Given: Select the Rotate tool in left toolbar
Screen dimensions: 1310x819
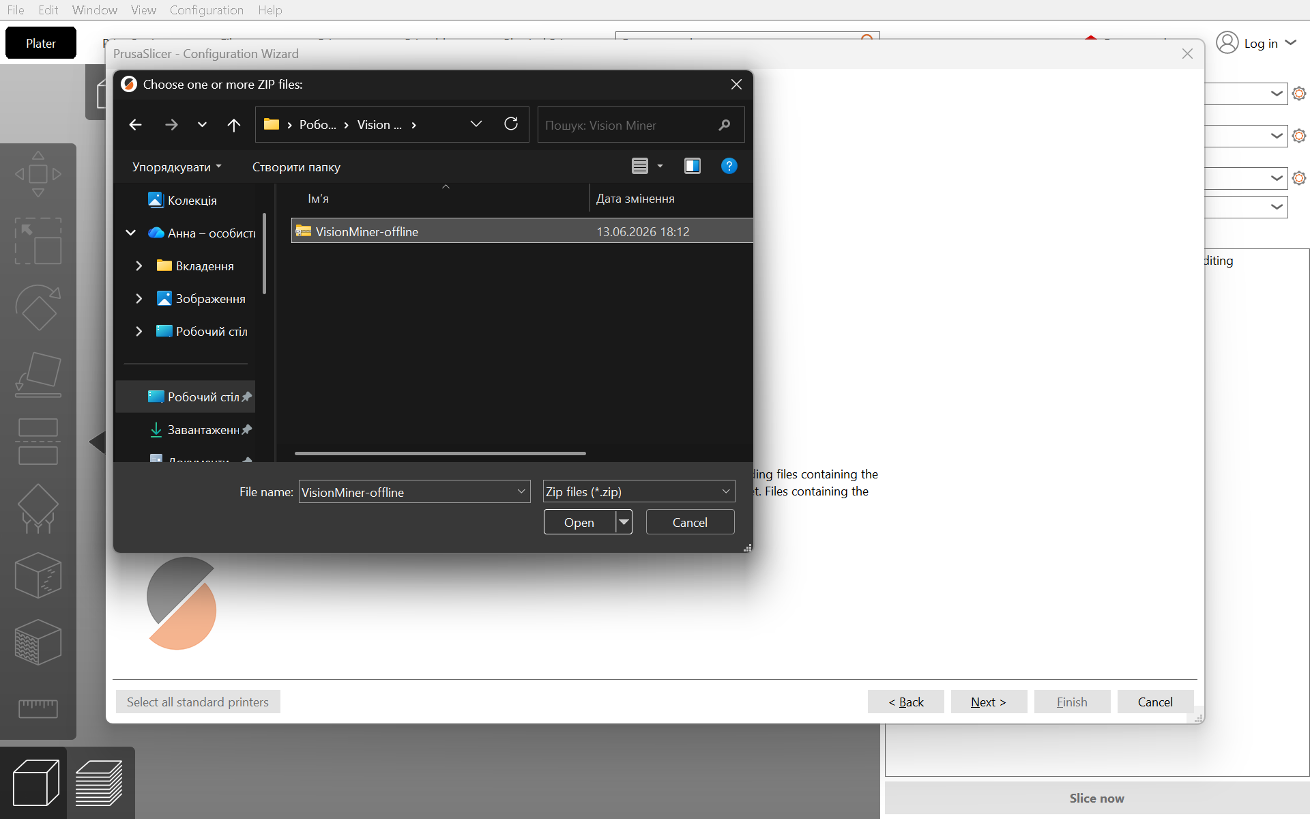Looking at the screenshot, I should 38,308.
